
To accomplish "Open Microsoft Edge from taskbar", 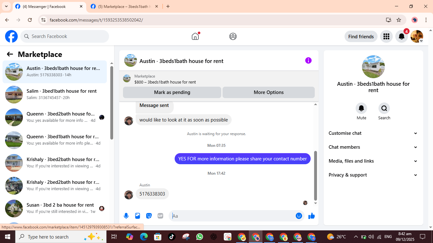I will [144, 237].
